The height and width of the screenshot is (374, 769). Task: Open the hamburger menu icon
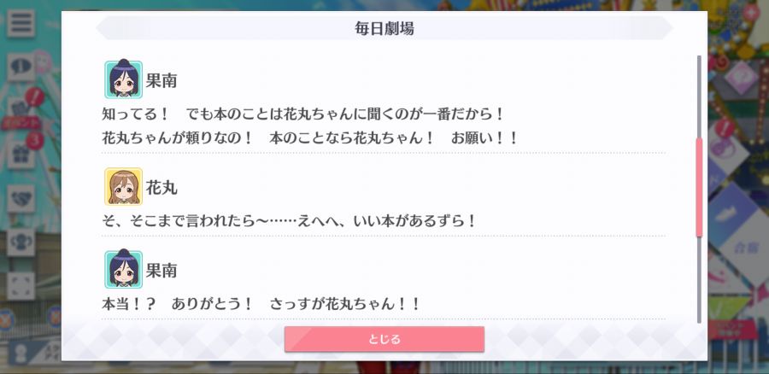pyautogui.click(x=21, y=24)
